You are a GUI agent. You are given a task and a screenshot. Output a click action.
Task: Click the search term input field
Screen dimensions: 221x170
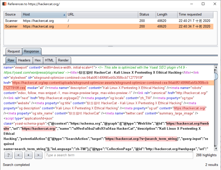point(119,155)
